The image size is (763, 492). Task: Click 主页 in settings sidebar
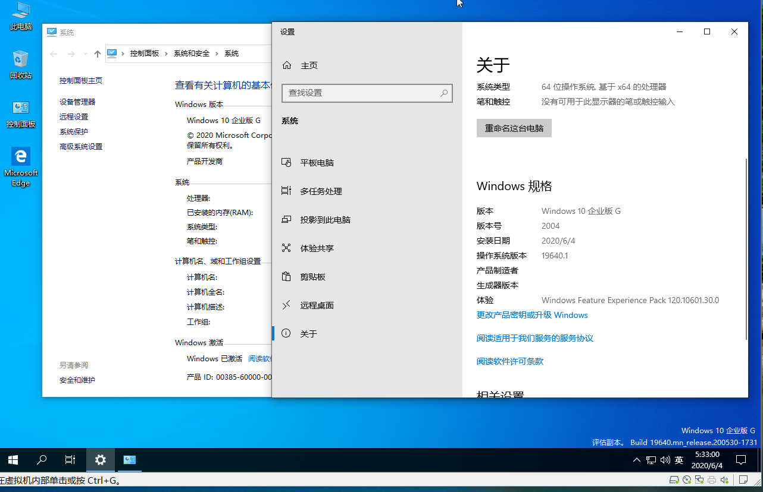click(367, 65)
